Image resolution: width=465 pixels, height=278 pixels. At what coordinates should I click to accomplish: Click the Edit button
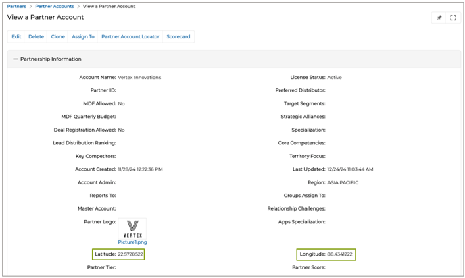click(x=16, y=36)
